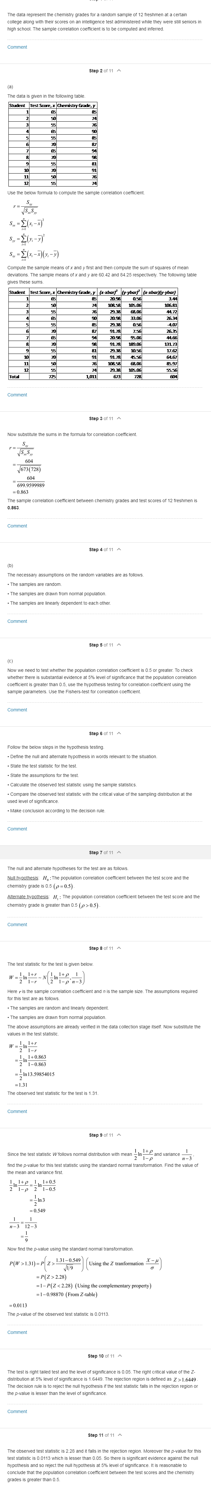
Task: Open Comment link below the Step 2 sums table
Action: [x=17, y=395]
